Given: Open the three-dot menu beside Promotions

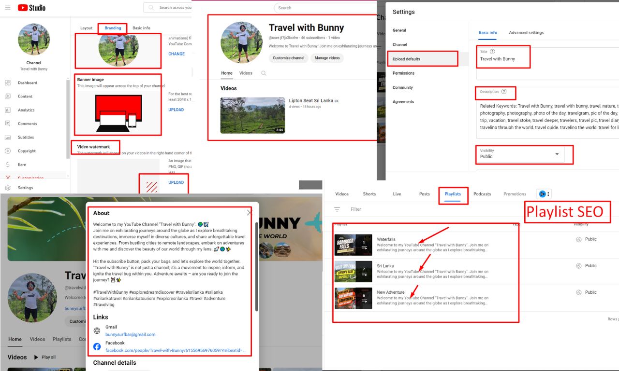Looking at the screenshot, I should coord(548,194).
